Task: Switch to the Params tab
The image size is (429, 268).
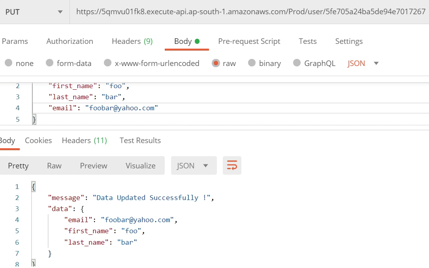Action: pos(15,41)
